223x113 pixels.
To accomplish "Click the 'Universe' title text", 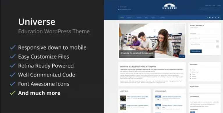I will pos(37,22).
